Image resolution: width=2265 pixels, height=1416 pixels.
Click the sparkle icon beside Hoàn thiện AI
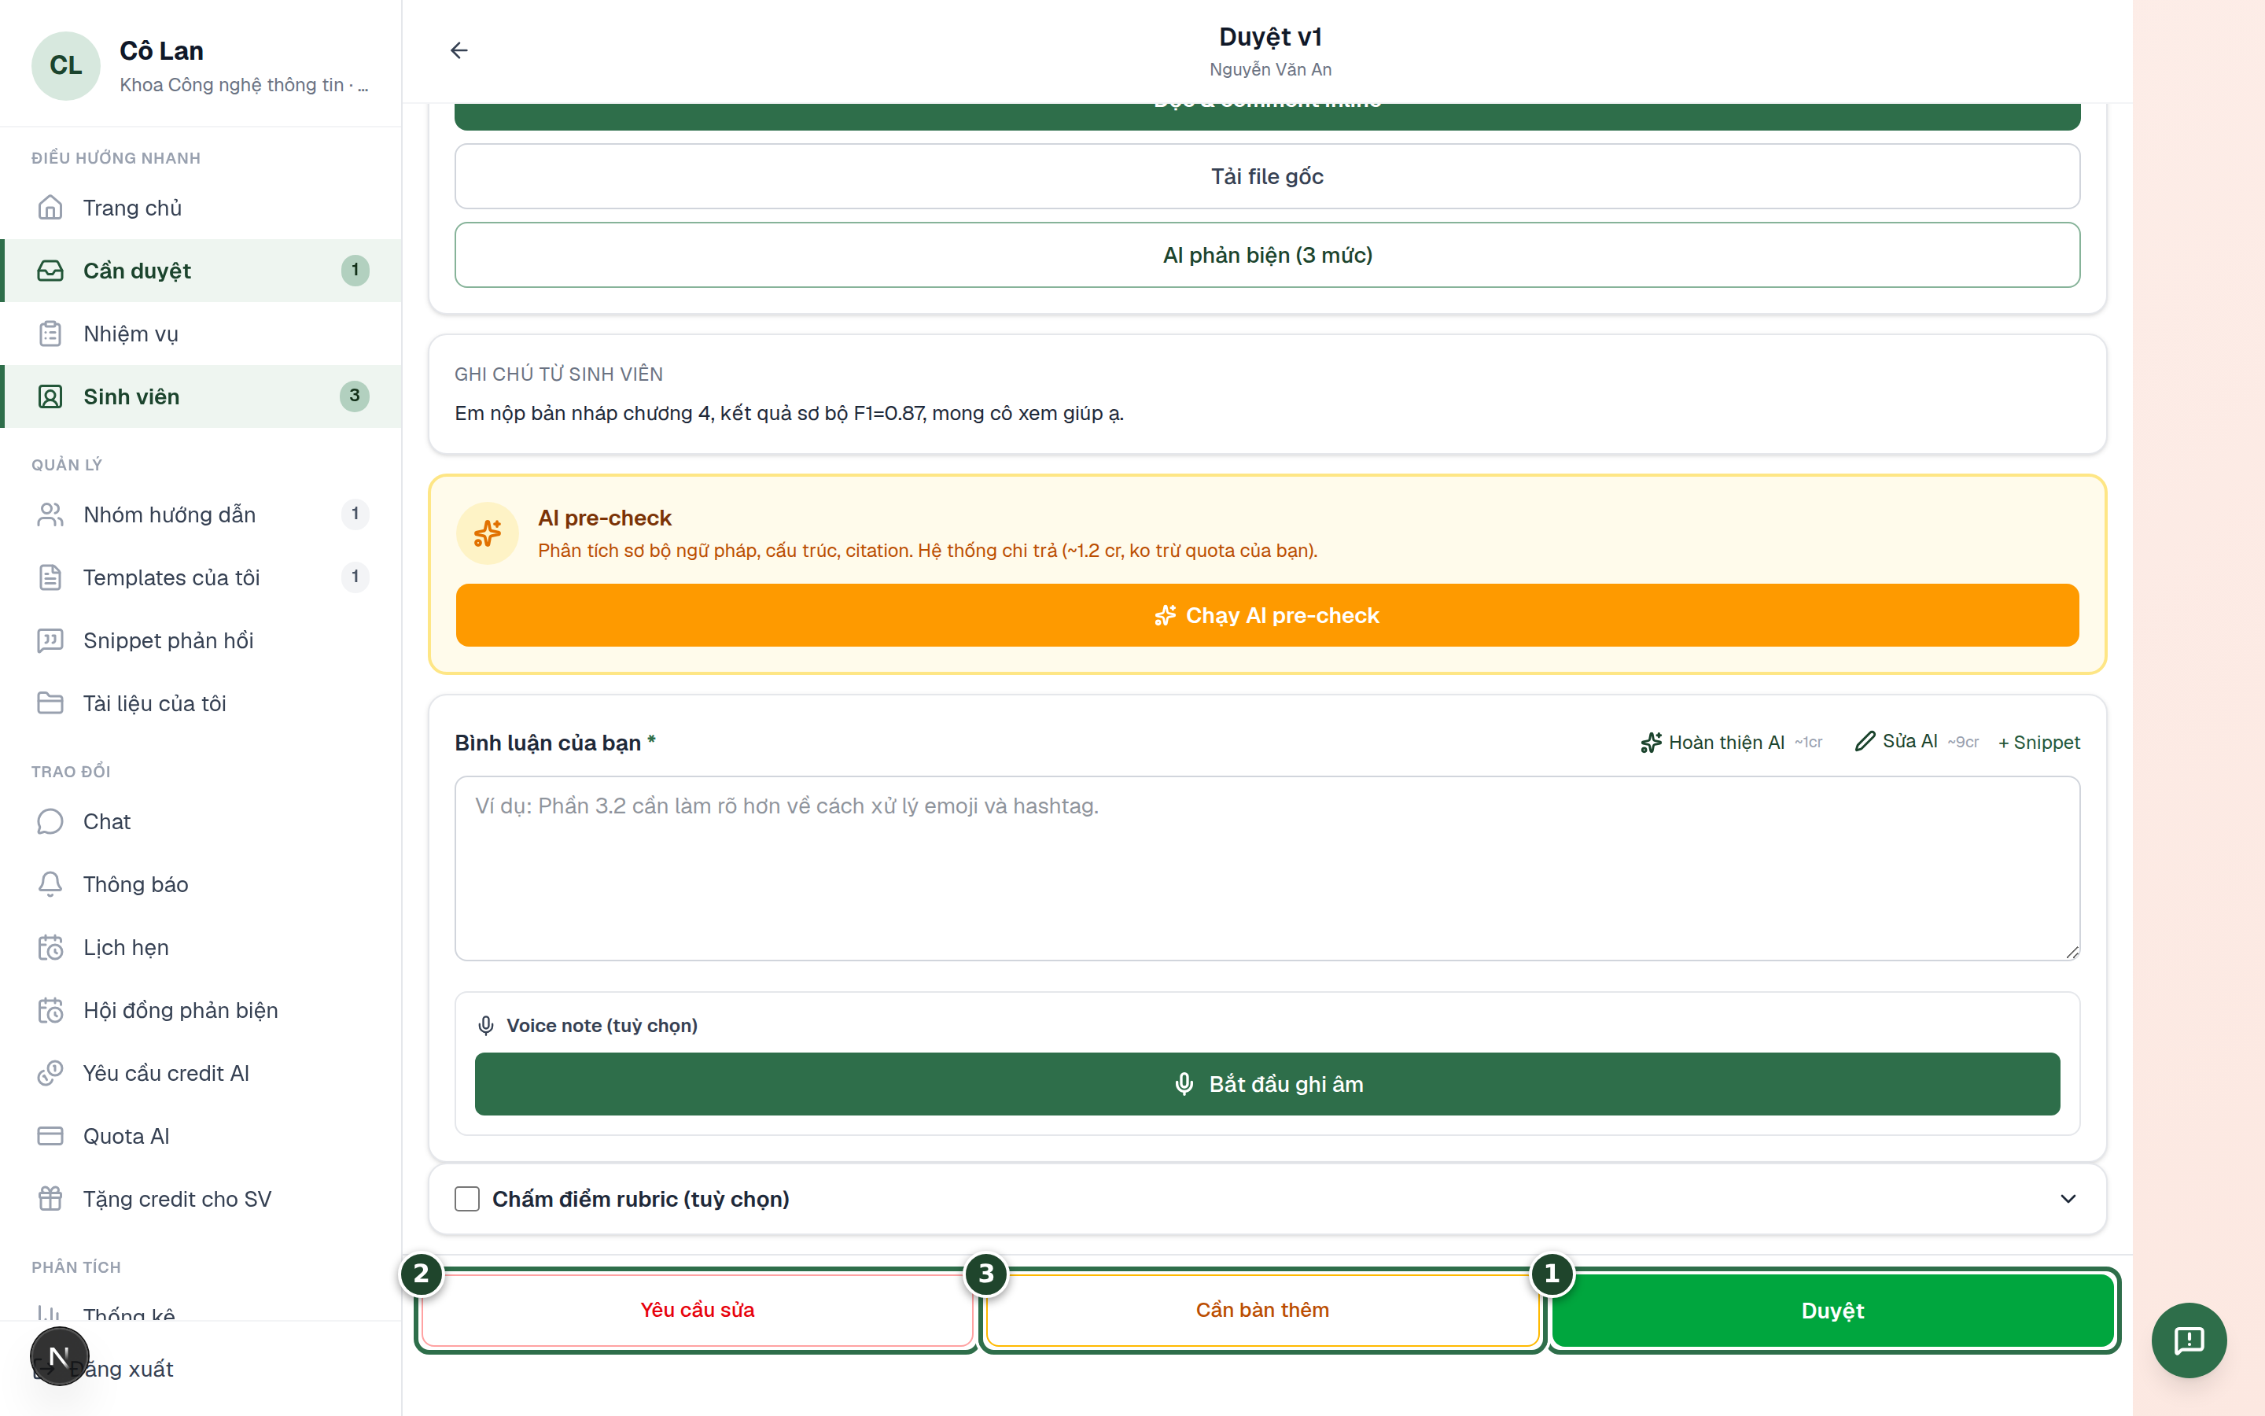pos(1651,743)
